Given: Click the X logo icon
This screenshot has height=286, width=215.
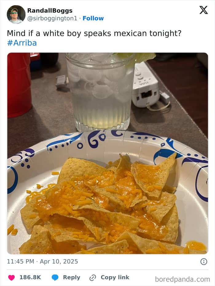Looking at the screenshot, I should coord(204,10).
